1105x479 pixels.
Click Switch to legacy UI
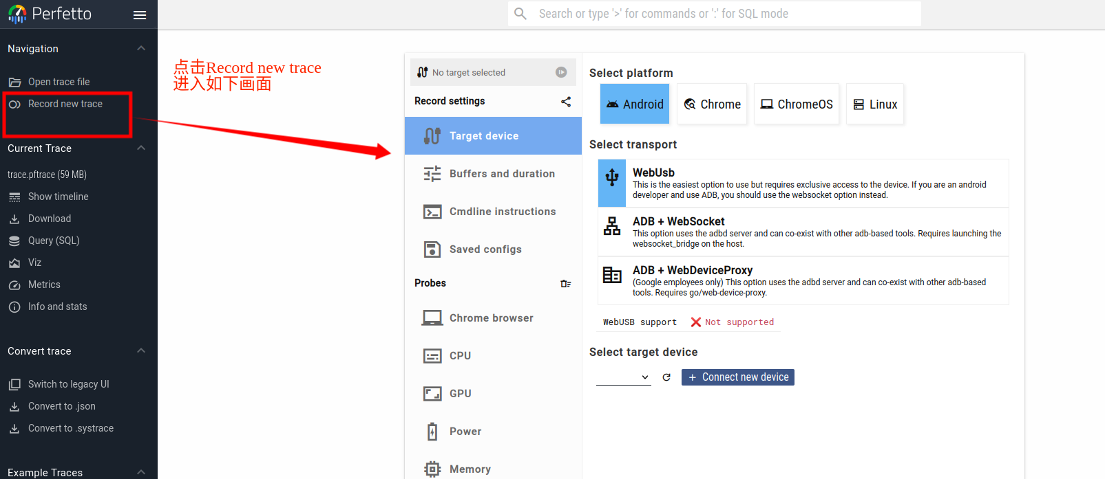pos(69,384)
